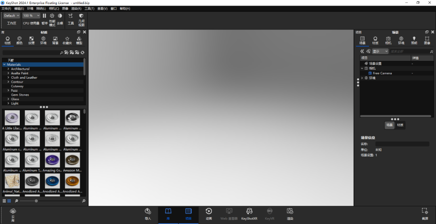Pause (暂停) the real-time render
This screenshot has height=224, width=436.
[44, 19]
